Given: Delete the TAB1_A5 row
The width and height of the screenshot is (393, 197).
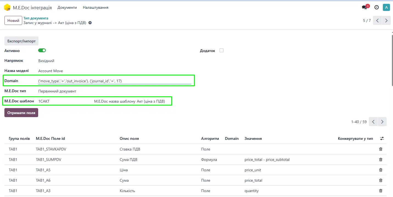Looking at the screenshot, I should point(381,170).
